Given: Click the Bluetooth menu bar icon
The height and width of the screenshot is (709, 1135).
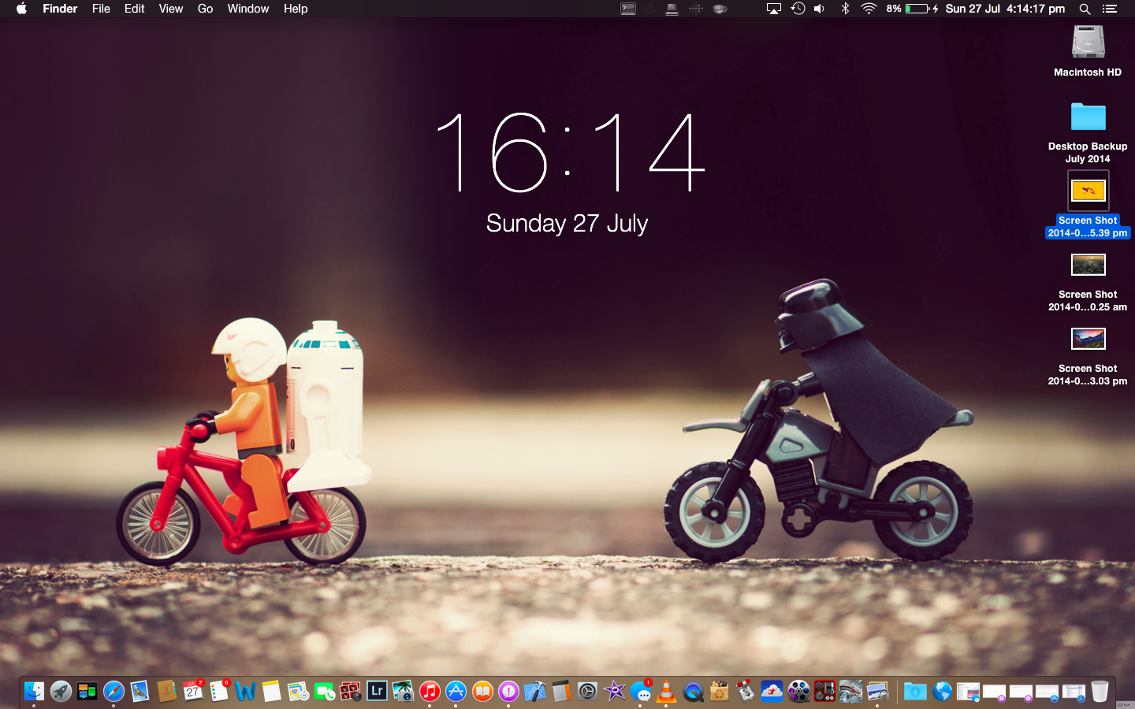Looking at the screenshot, I should [x=845, y=9].
